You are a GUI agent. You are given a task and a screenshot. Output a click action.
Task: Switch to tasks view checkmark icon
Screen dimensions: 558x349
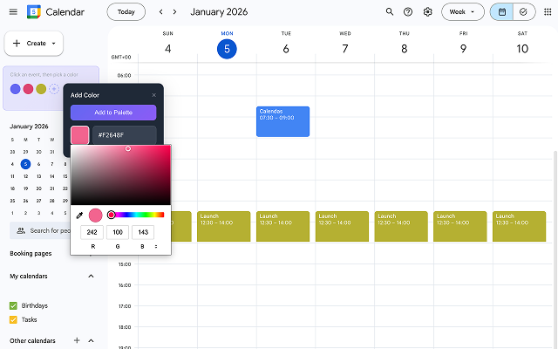(x=523, y=11)
